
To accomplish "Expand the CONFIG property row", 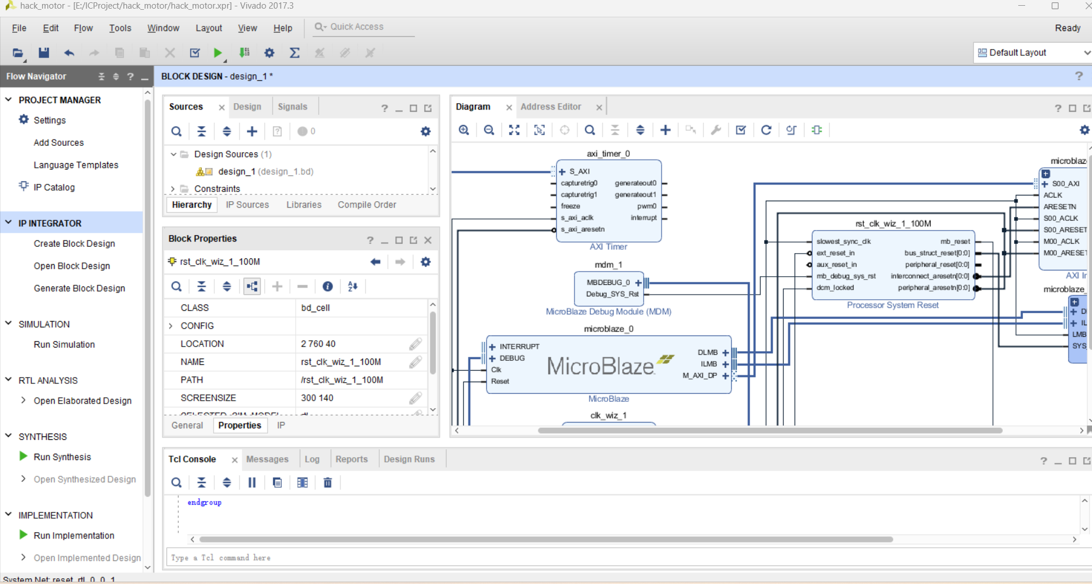I will click(171, 326).
